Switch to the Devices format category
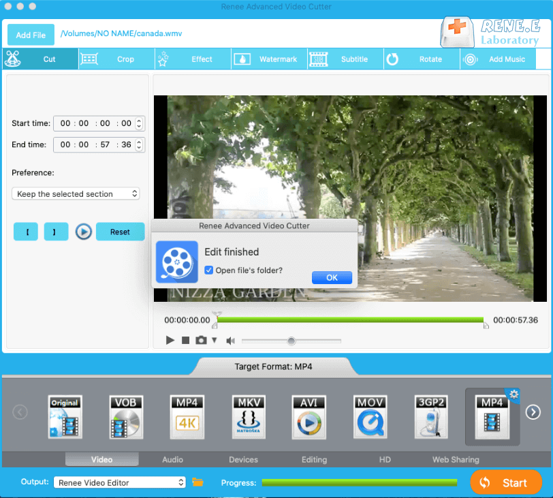The image size is (553, 498). coord(243,460)
